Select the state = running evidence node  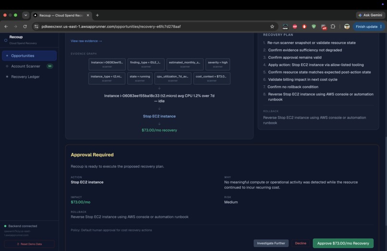pyautogui.click(x=140, y=79)
